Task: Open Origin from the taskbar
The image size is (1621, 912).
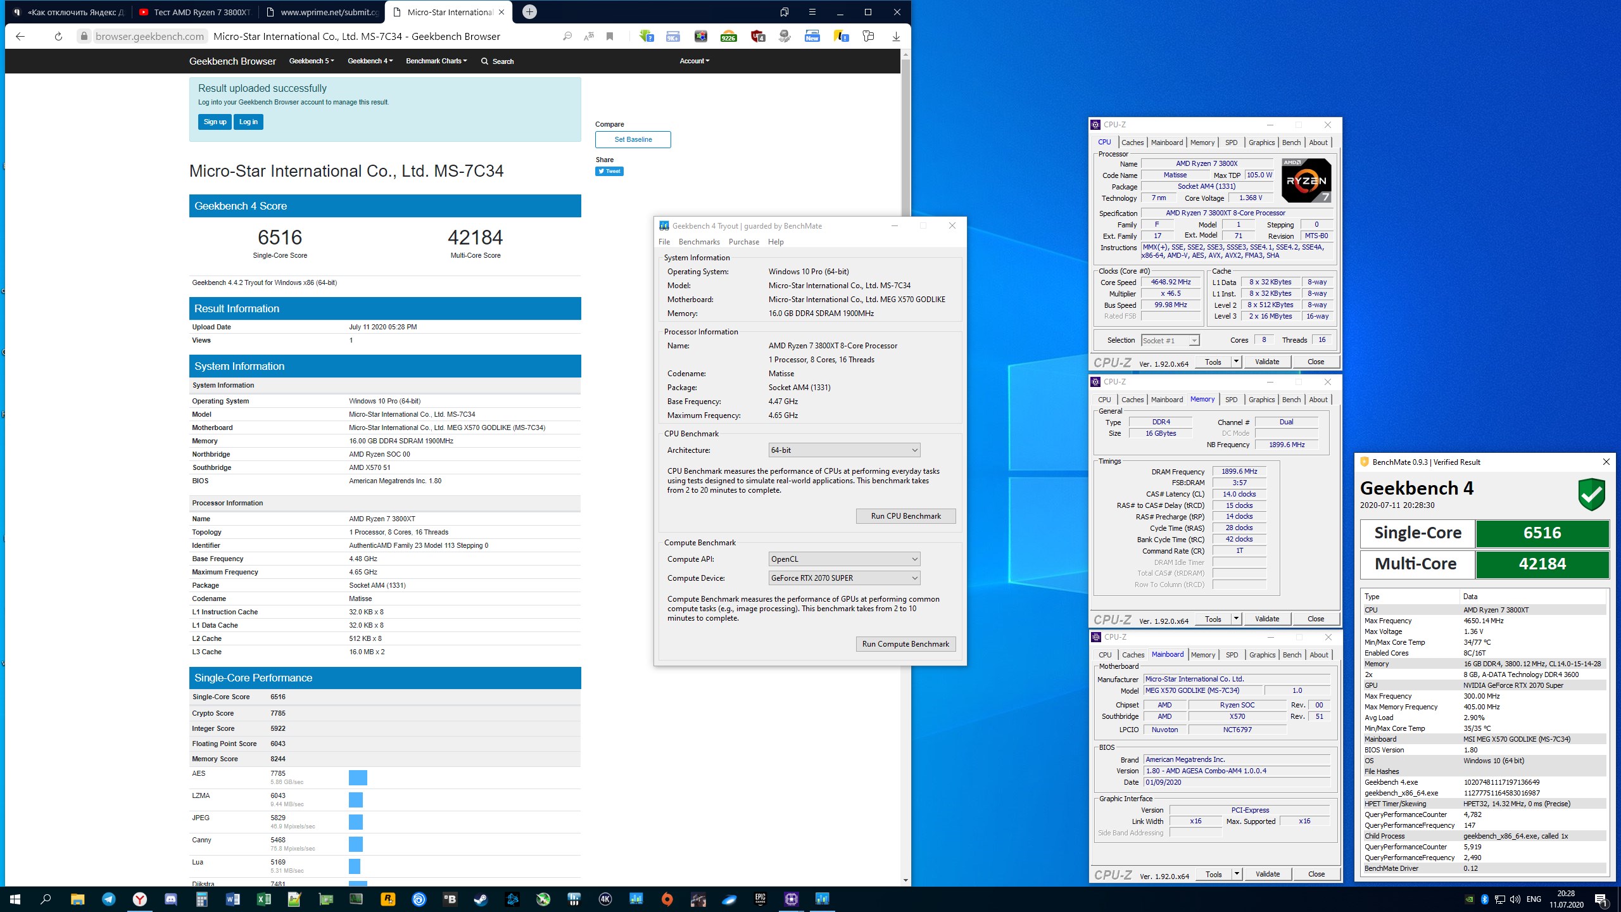Action: click(x=667, y=899)
